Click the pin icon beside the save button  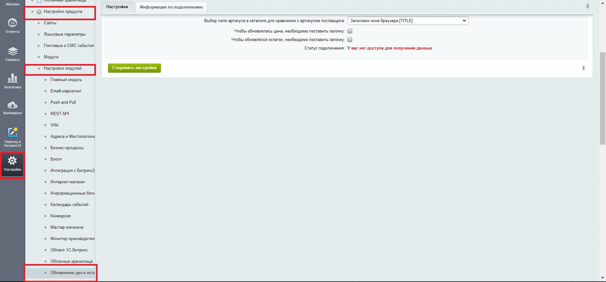coord(583,68)
